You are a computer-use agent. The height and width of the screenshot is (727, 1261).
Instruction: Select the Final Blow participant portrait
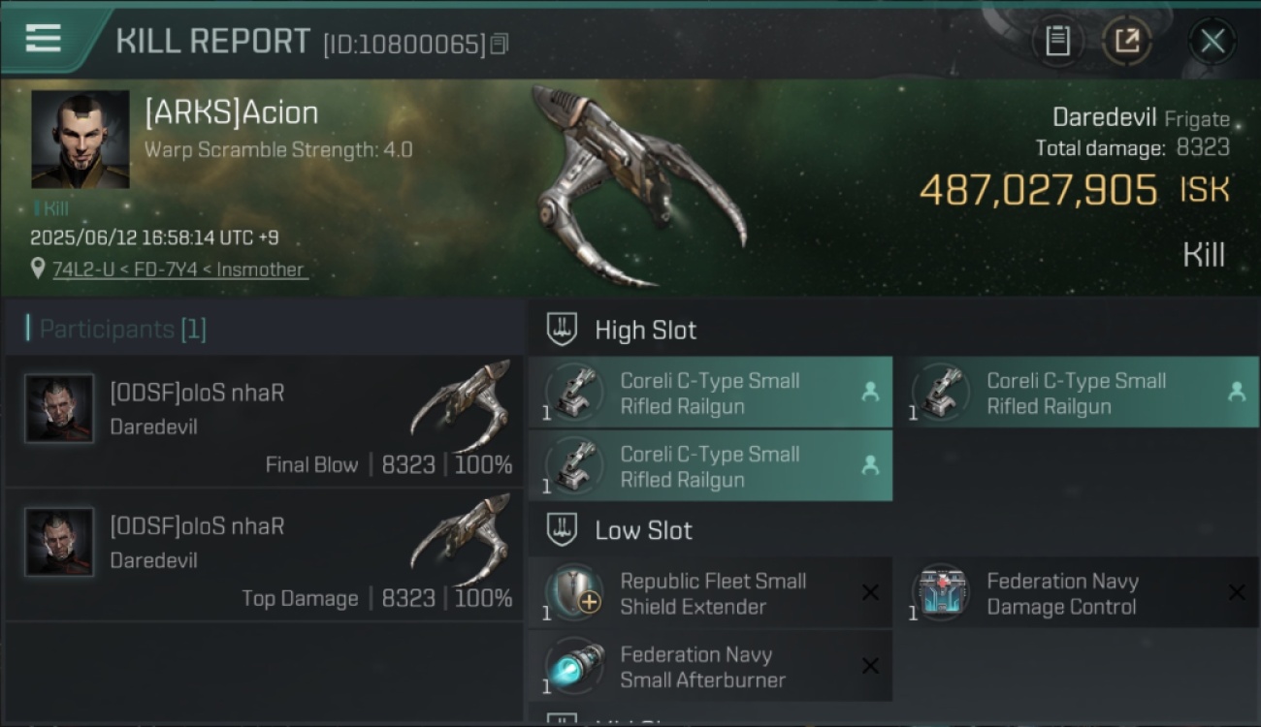point(60,408)
